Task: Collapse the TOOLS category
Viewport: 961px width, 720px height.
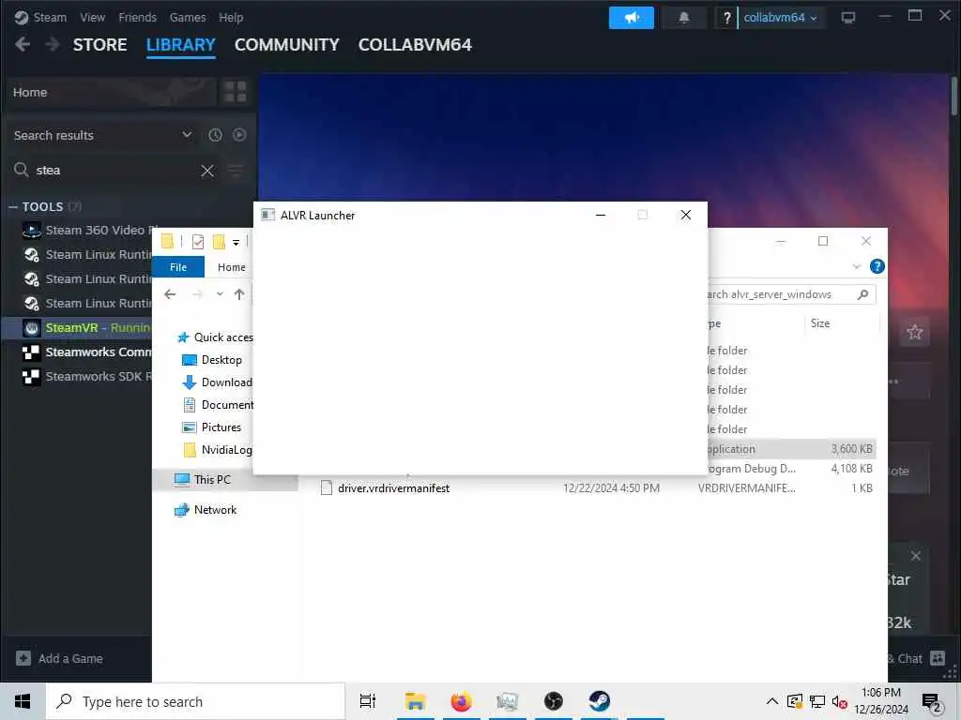Action: pyautogui.click(x=13, y=207)
